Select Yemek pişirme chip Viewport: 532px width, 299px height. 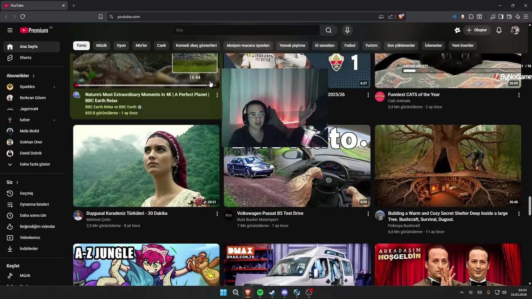[x=292, y=46]
